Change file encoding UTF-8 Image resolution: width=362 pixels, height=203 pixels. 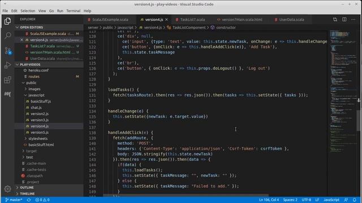click(307, 200)
